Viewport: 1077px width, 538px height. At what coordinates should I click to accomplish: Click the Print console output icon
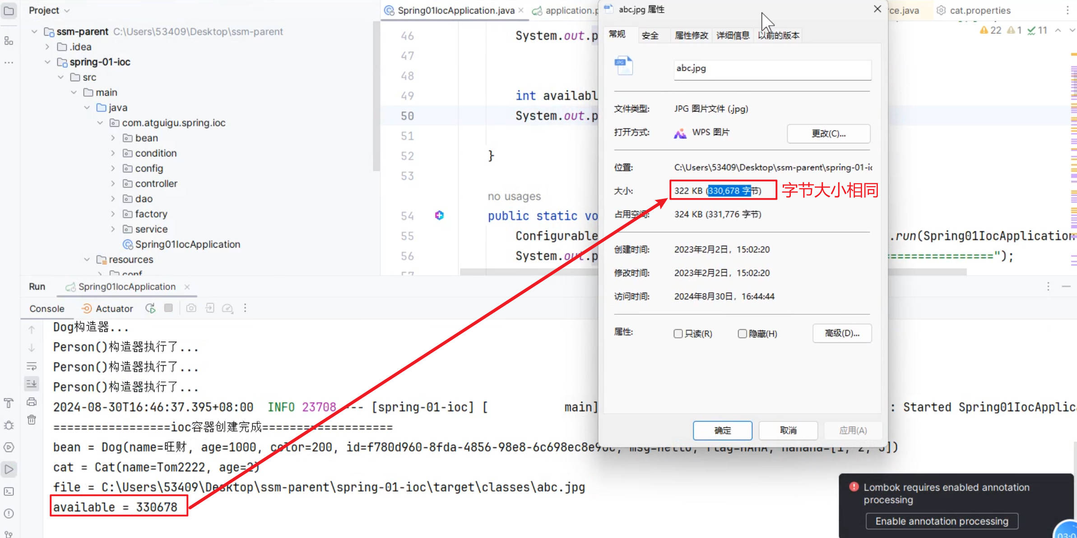click(32, 402)
